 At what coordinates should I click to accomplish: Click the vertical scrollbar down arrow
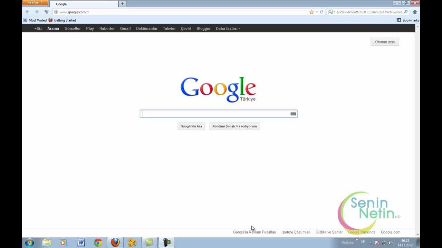417,235
